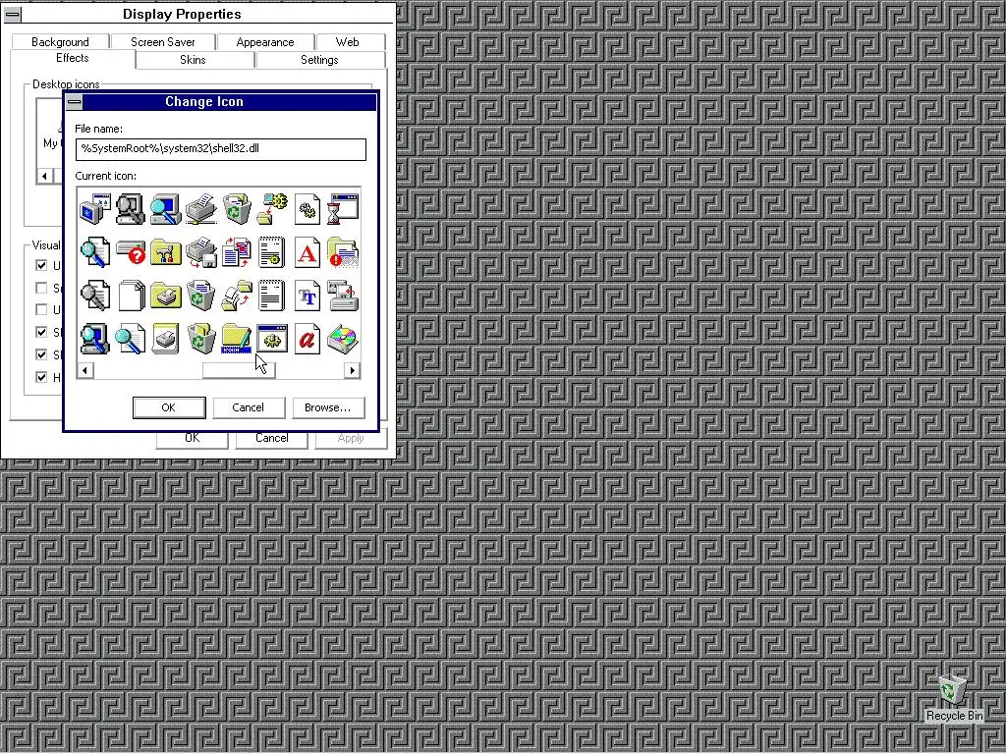Choose the folder with red exclamation icon
This screenshot has height=754, width=1006.
click(343, 252)
